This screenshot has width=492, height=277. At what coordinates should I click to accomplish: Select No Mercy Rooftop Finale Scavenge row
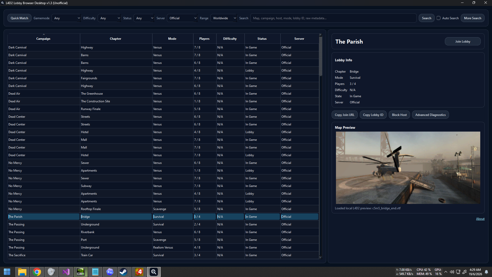(163, 209)
